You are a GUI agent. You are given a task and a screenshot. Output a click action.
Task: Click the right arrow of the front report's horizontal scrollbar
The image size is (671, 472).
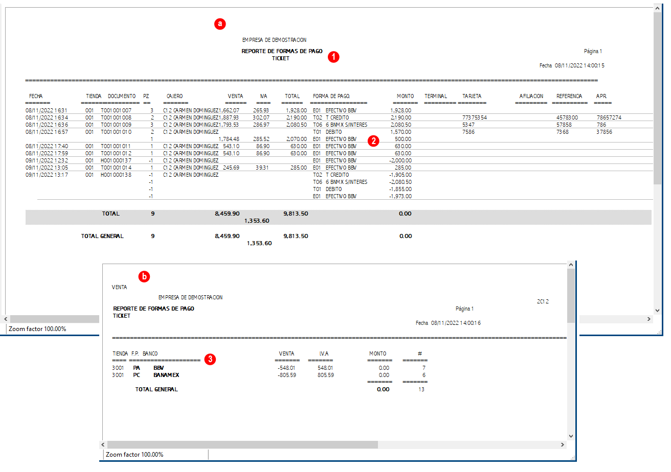point(563,445)
